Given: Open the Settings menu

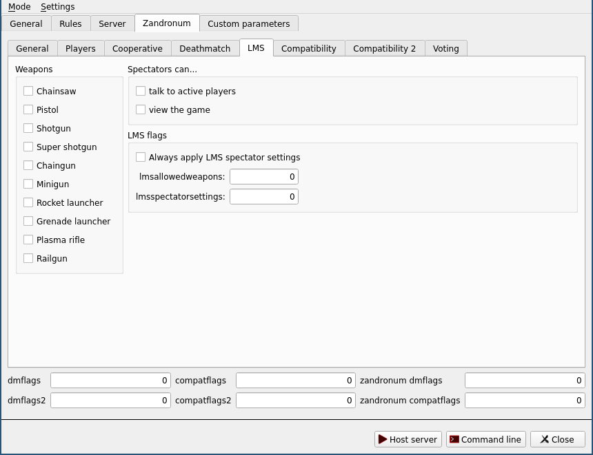Looking at the screenshot, I should [x=57, y=7].
